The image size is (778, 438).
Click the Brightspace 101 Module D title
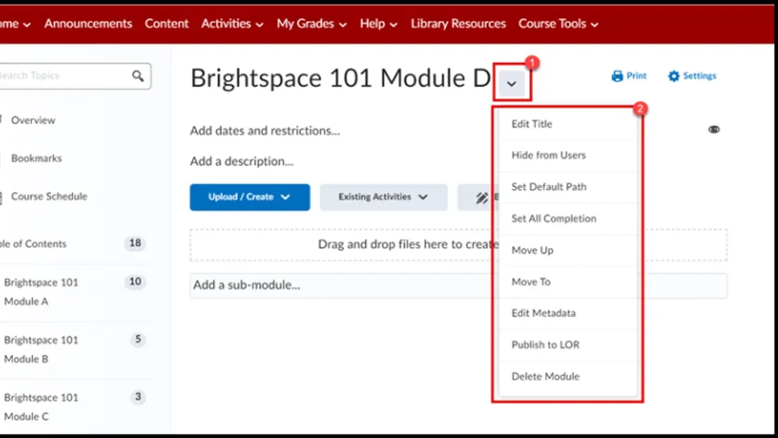click(x=341, y=79)
